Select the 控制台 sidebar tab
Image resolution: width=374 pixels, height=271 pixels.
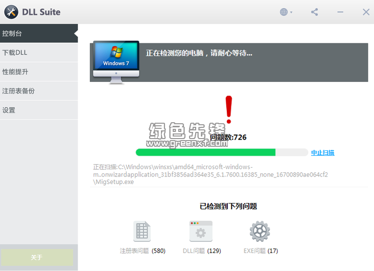(39, 34)
